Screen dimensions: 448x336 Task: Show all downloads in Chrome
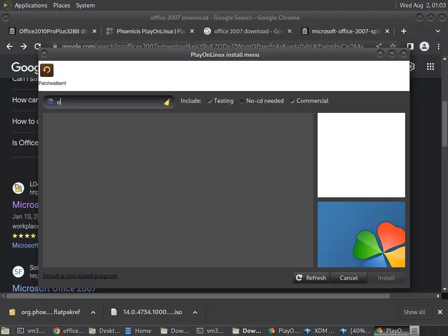tap(414, 312)
